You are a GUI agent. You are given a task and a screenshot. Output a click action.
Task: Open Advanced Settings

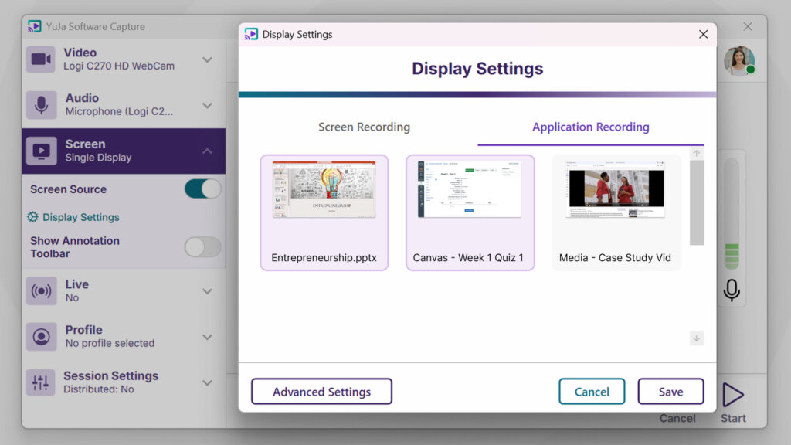[321, 392]
